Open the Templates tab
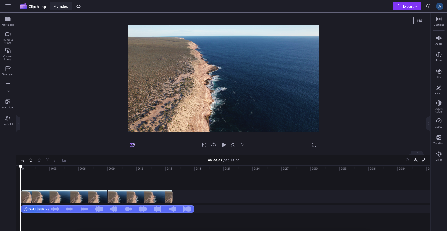Viewport: 447px width, 231px height. coord(8,71)
